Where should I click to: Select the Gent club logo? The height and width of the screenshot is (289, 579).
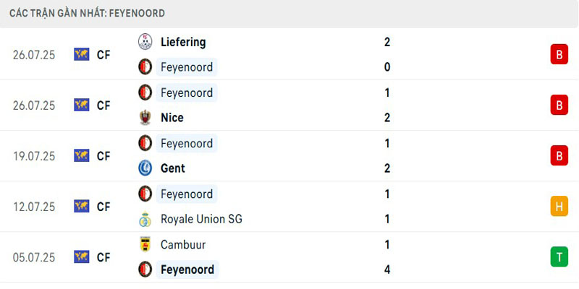145,168
